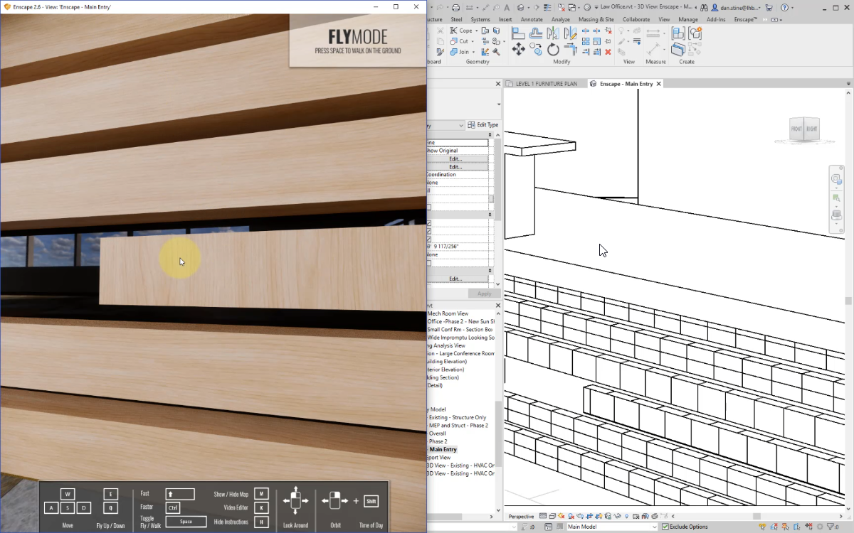The image size is (854, 533).
Task: Activate the Rotate tool on the ribbon
Action: 553,49
